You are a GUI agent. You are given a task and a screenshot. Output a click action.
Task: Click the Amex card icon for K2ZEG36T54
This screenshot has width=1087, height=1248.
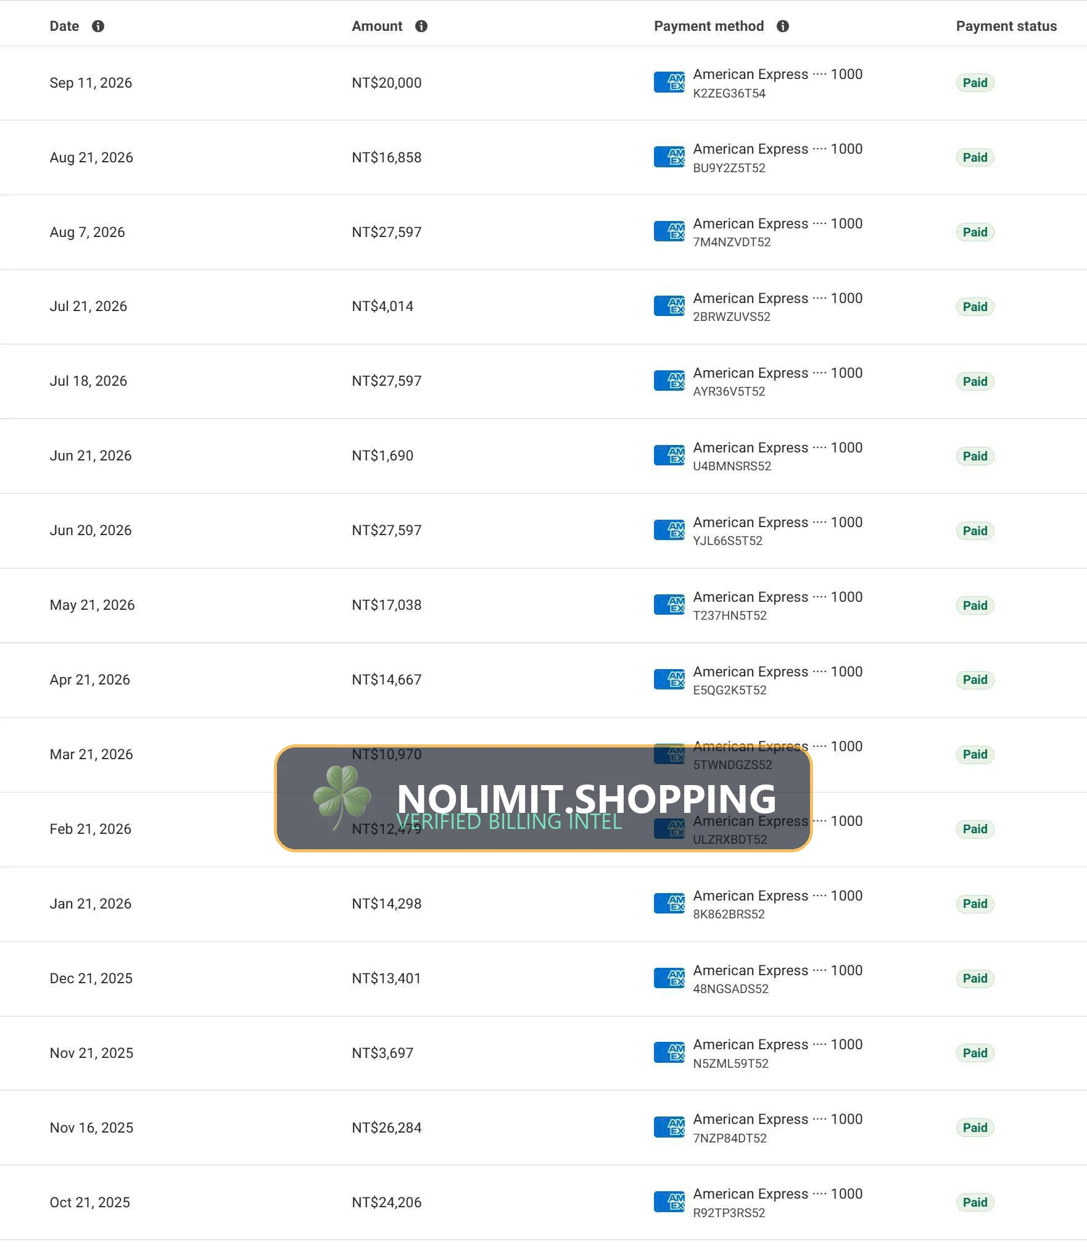[x=669, y=82]
